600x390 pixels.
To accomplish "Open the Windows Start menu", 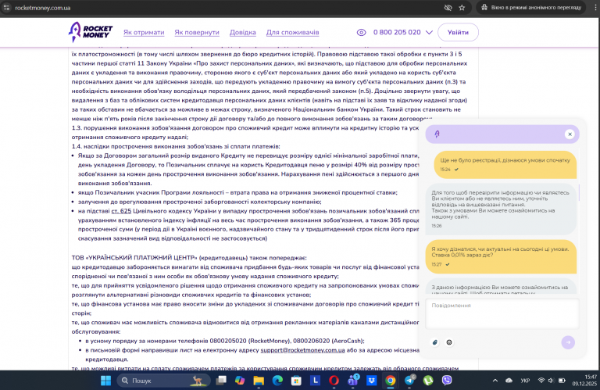I will 105,381.
